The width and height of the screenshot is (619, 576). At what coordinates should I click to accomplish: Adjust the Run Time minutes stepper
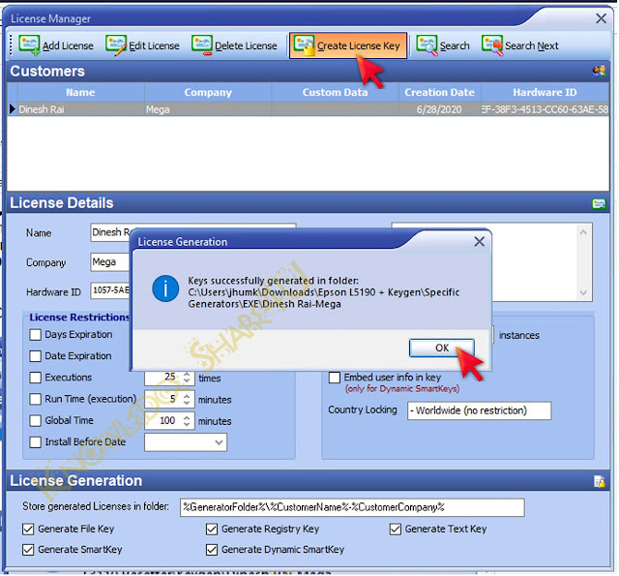click(187, 399)
